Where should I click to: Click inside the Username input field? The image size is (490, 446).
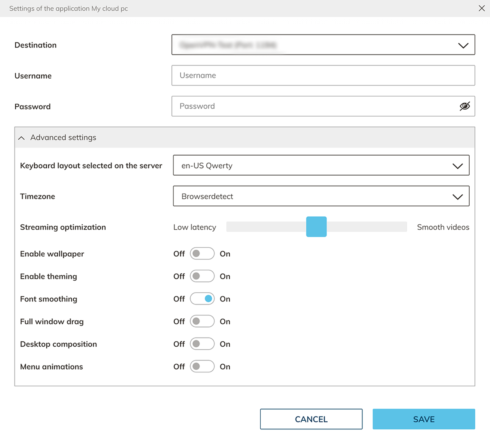tap(323, 76)
